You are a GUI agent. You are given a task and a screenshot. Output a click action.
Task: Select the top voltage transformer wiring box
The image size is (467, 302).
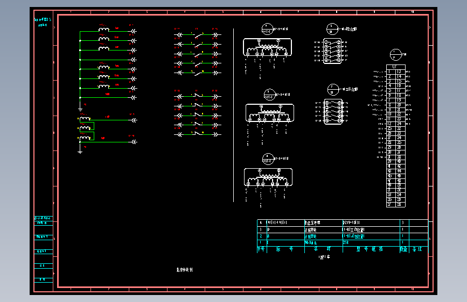[x=268, y=47]
